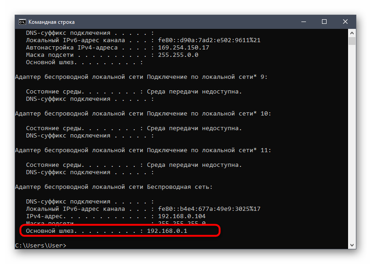The height and width of the screenshot is (264, 371).
Task: Click the adapter heading ending with сети* 11
Action: click(143, 150)
